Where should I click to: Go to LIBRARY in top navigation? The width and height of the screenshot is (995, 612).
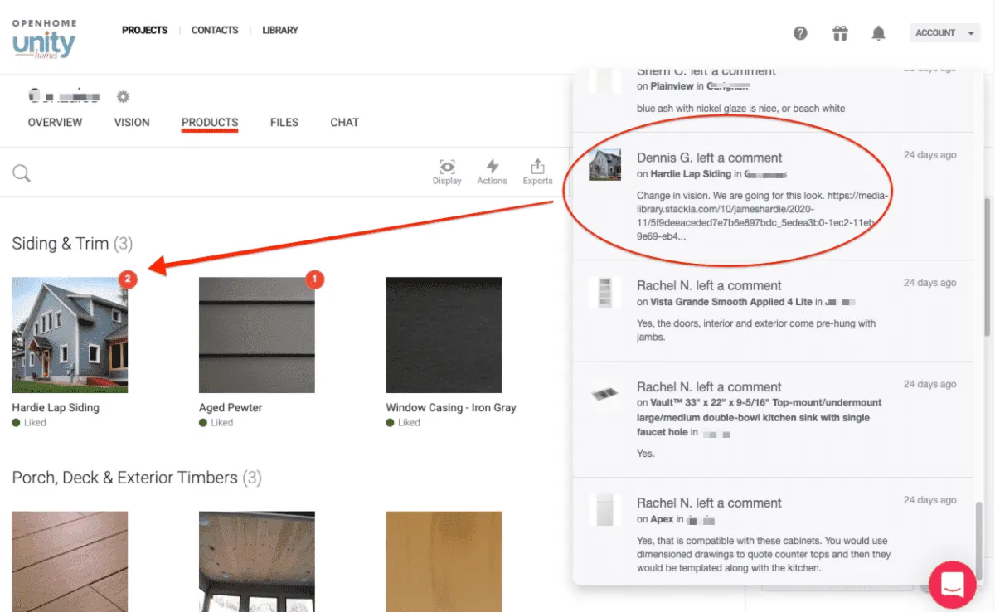280,30
